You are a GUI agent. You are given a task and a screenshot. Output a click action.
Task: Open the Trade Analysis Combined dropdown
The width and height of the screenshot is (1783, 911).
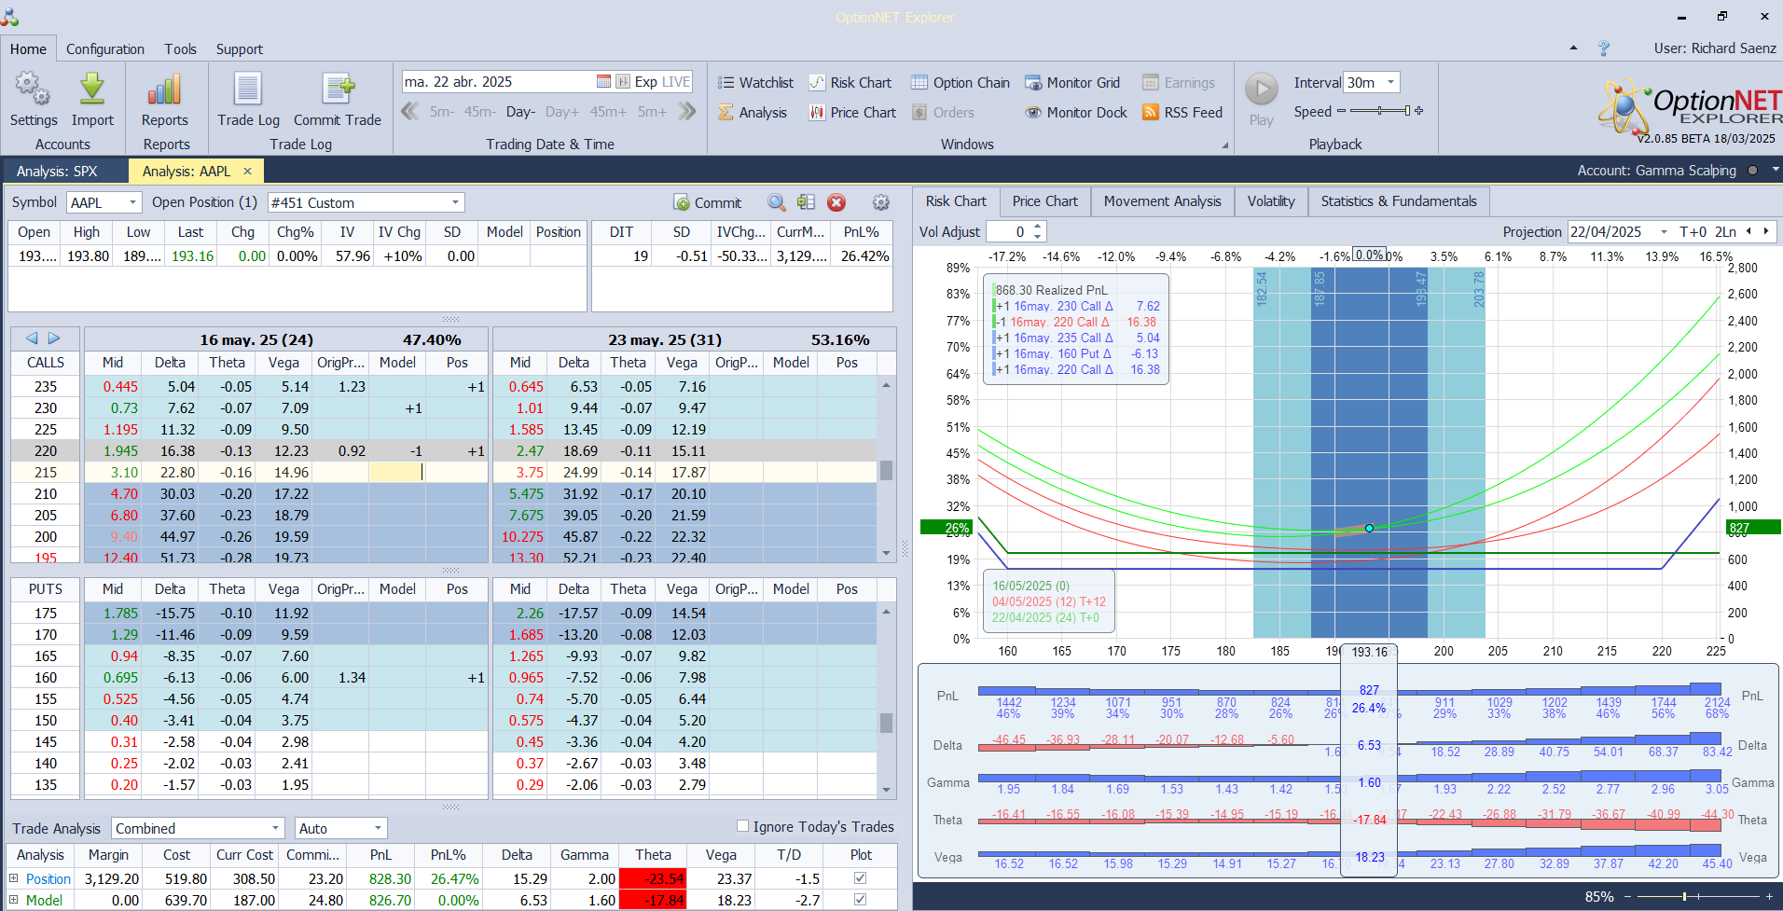tap(275, 828)
